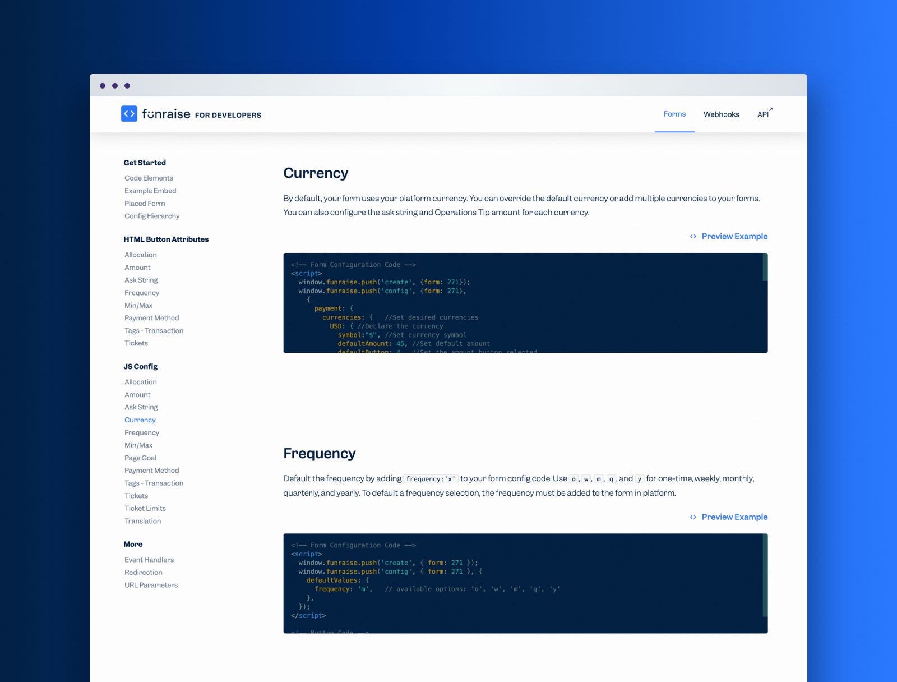The width and height of the screenshot is (897, 682).
Task: Click the Currency section heading
Action: coord(316,173)
